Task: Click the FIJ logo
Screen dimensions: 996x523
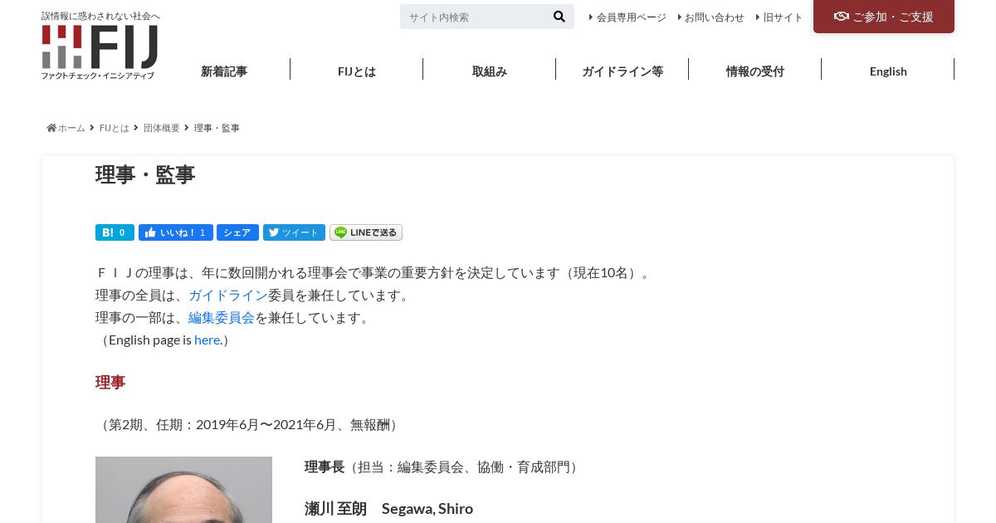Action: click(100, 52)
